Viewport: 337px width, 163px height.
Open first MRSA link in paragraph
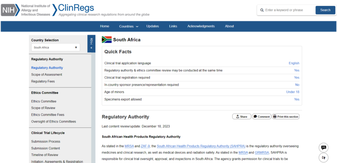[129, 146]
